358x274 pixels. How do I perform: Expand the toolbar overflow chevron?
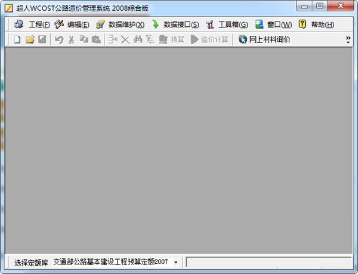pyautogui.click(x=348, y=40)
